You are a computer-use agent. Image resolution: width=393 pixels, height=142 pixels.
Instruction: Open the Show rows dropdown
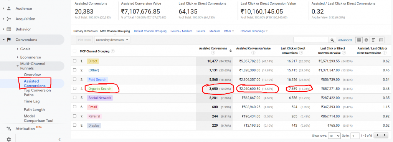click(x=334, y=135)
